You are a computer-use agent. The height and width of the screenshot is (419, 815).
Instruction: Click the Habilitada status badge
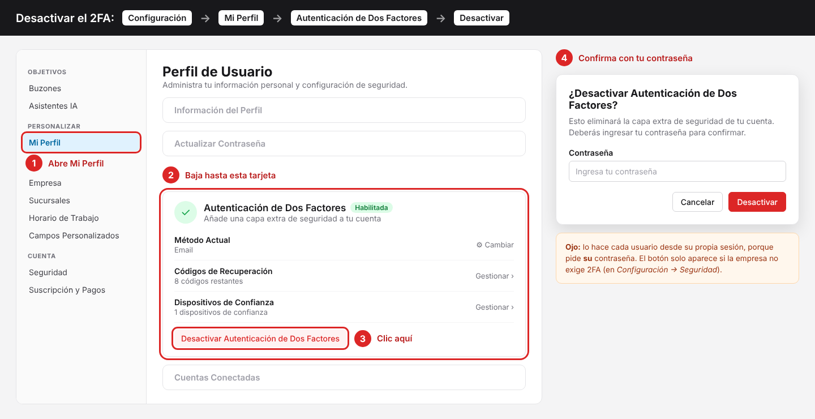coord(371,207)
